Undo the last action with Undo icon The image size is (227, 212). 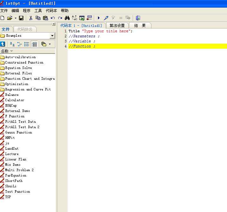coord(53,18)
